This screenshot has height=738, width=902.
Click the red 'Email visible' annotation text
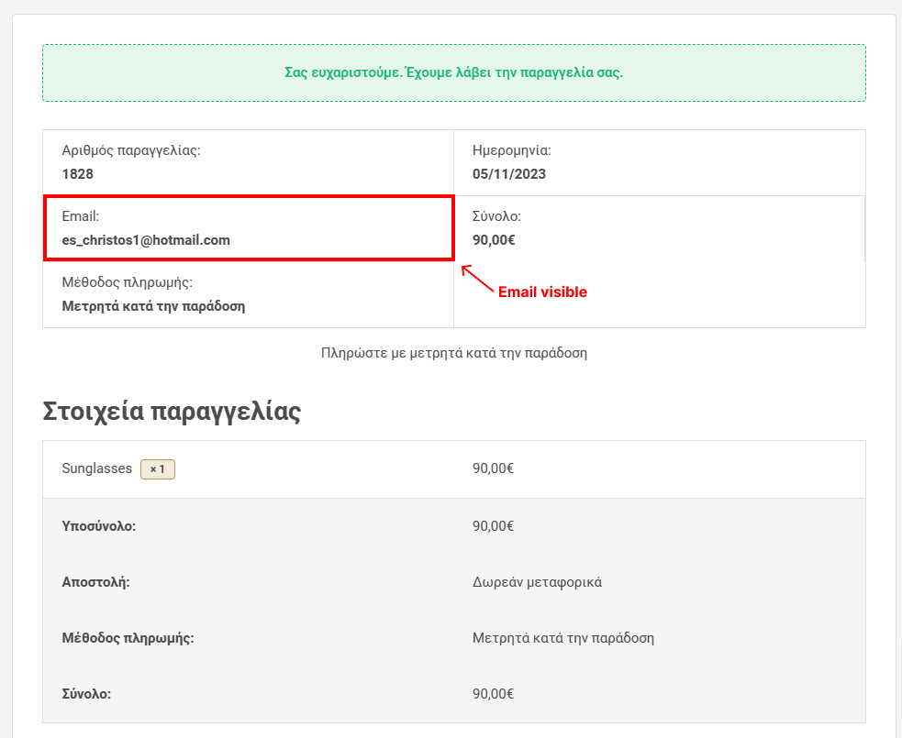[x=541, y=292]
